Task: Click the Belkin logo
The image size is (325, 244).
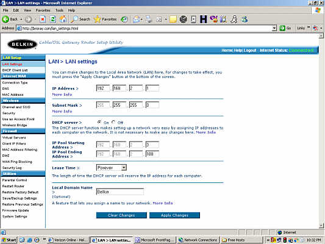Action: click(x=22, y=44)
